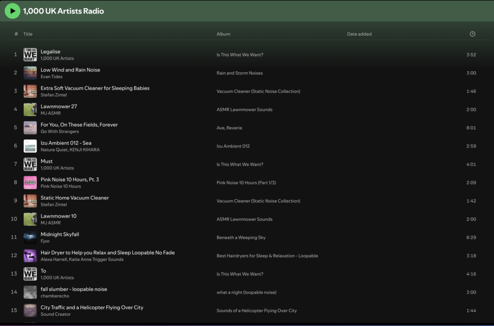Open album Rain and Storm Noises
The width and height of the screenshot is (494, 326).
[x=239, y=73]
